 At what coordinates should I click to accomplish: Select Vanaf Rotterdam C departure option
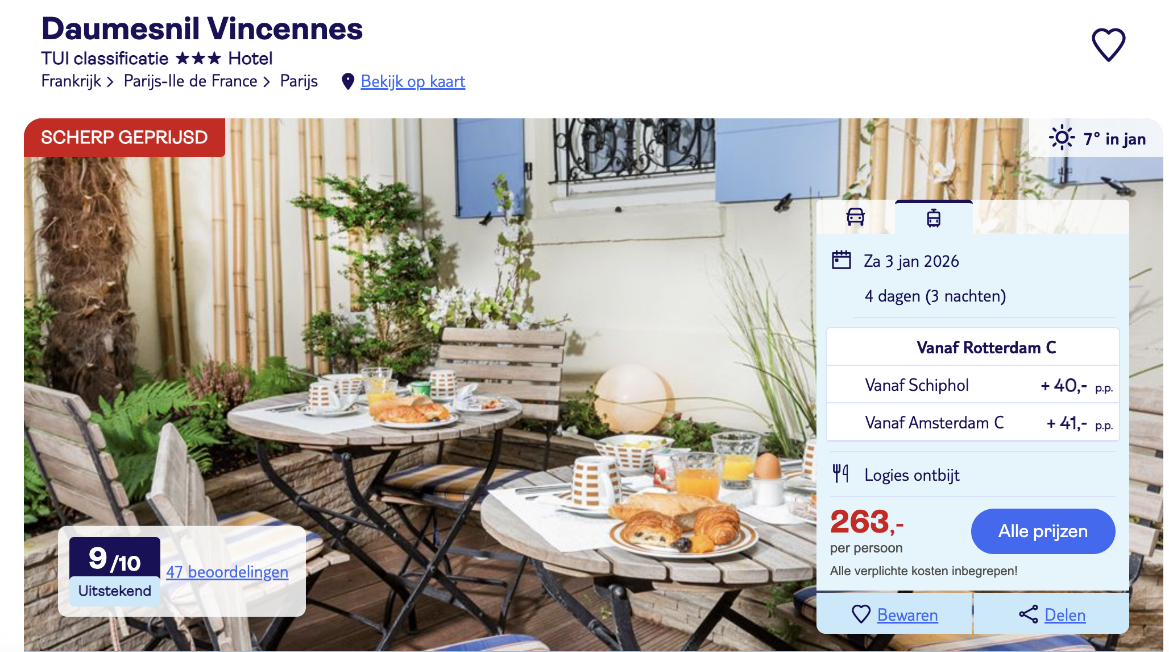point(973,347)
